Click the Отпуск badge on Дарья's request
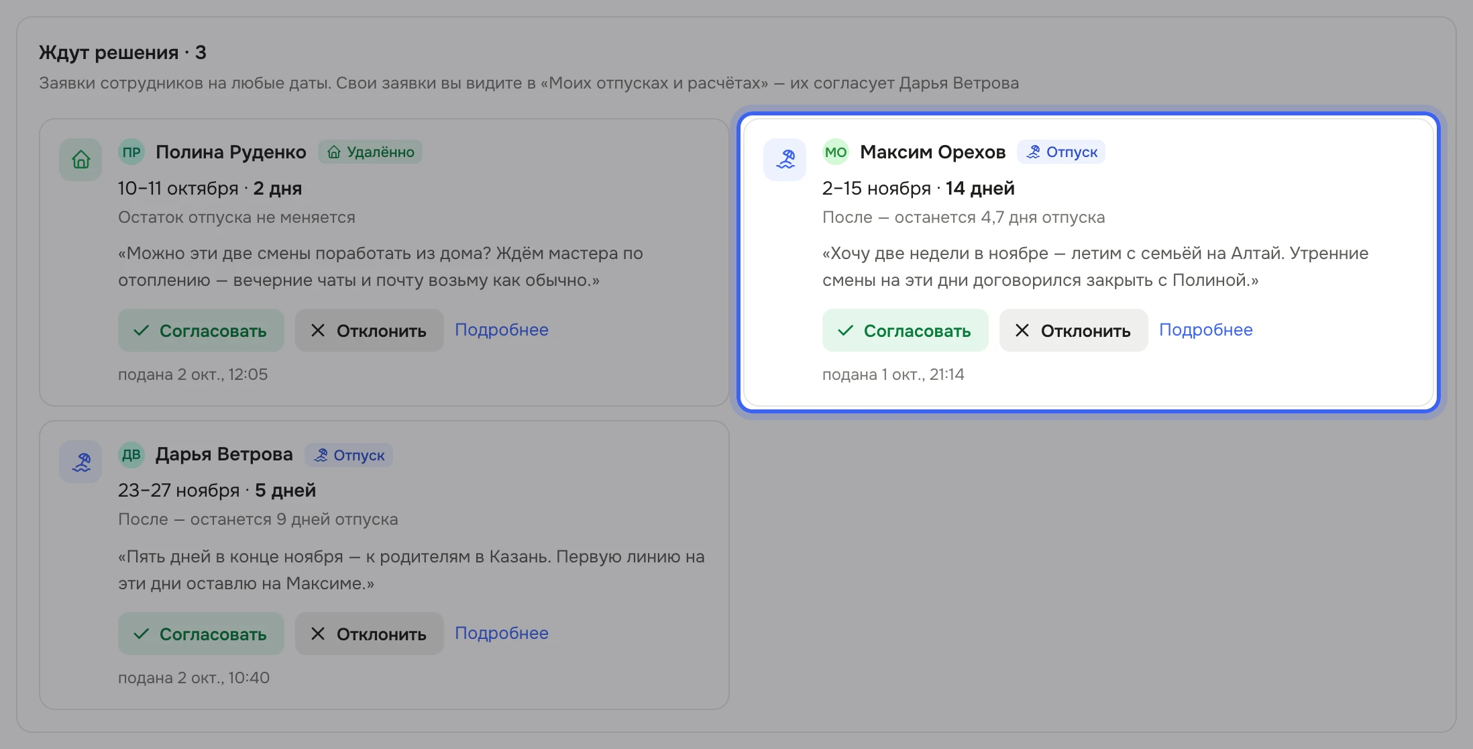1473x749 pixels. point(349,455)
